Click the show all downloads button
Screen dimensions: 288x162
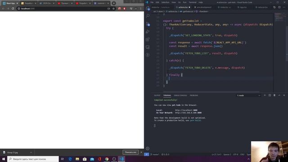tap(130, 152)
